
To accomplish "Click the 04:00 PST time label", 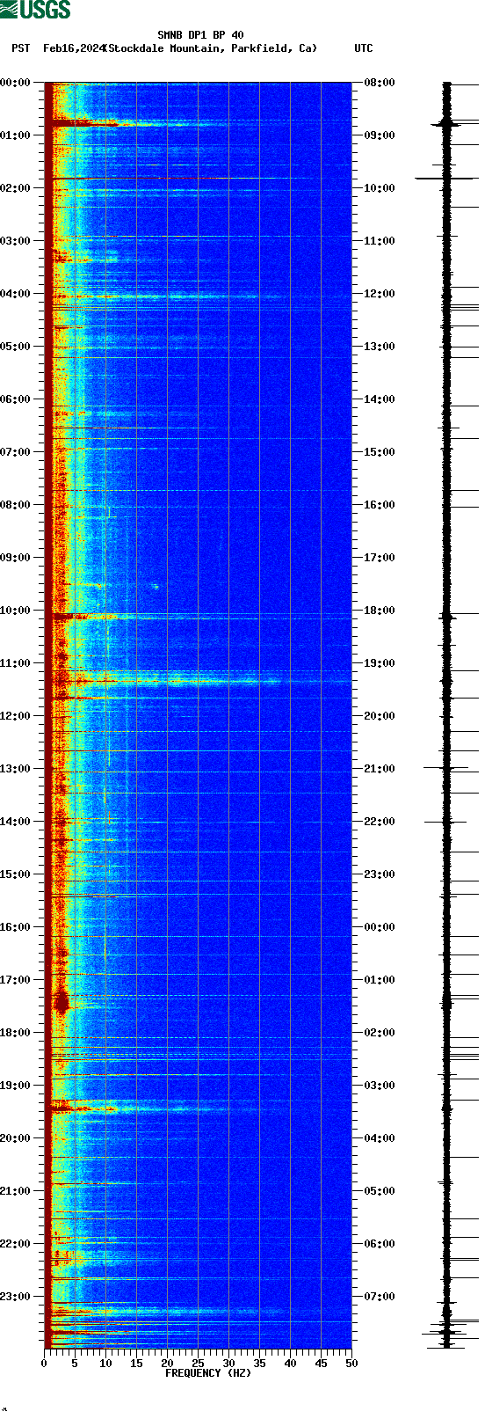I will (x=16, y=294).
